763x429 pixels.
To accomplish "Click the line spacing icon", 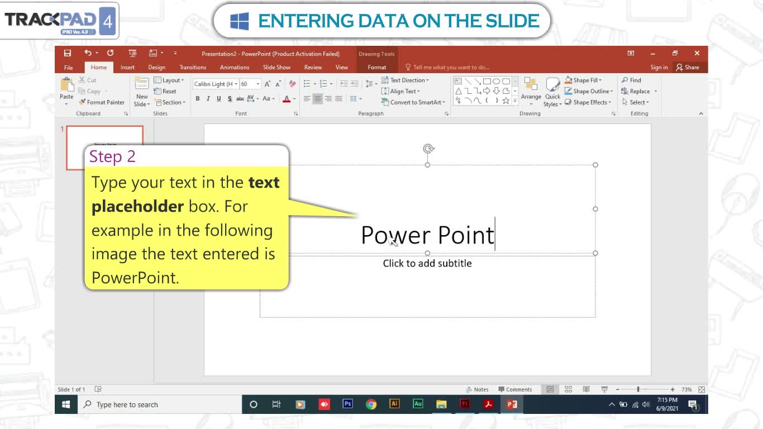I will tap(369, 84).
